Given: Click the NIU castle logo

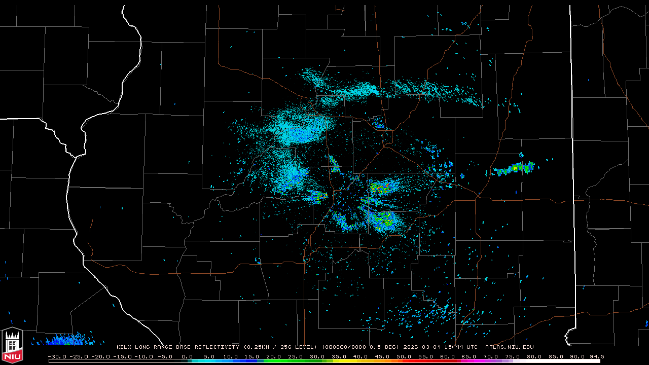Looking at the screenshot, I should click(12, 346).
